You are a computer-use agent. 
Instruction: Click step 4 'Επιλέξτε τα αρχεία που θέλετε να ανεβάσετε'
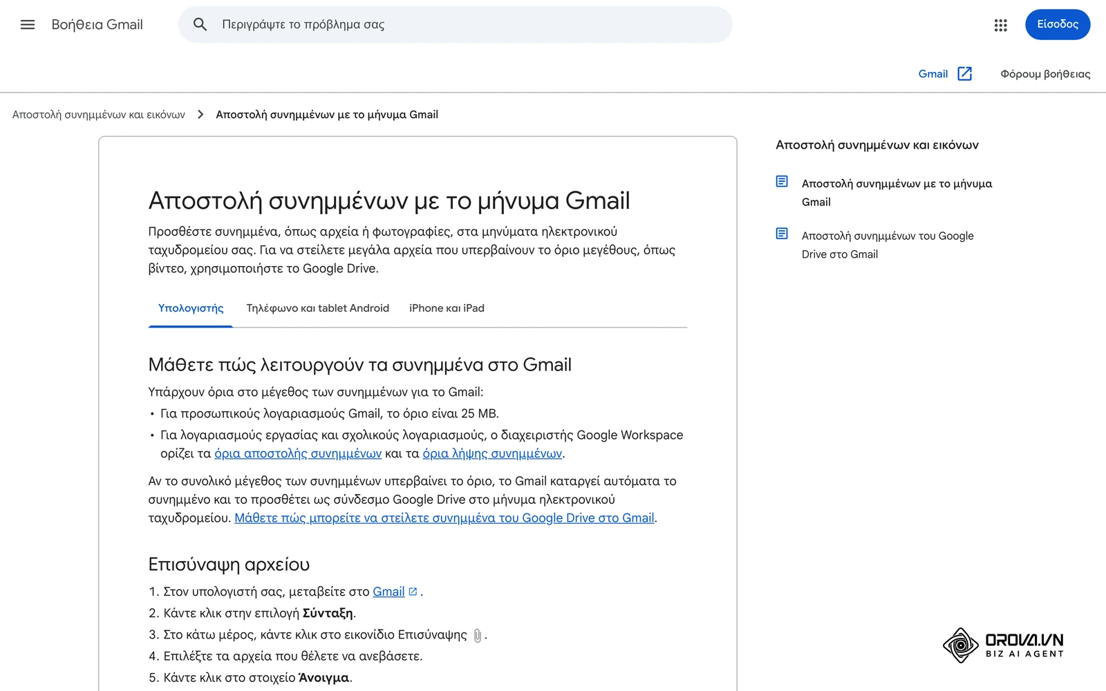293,656
